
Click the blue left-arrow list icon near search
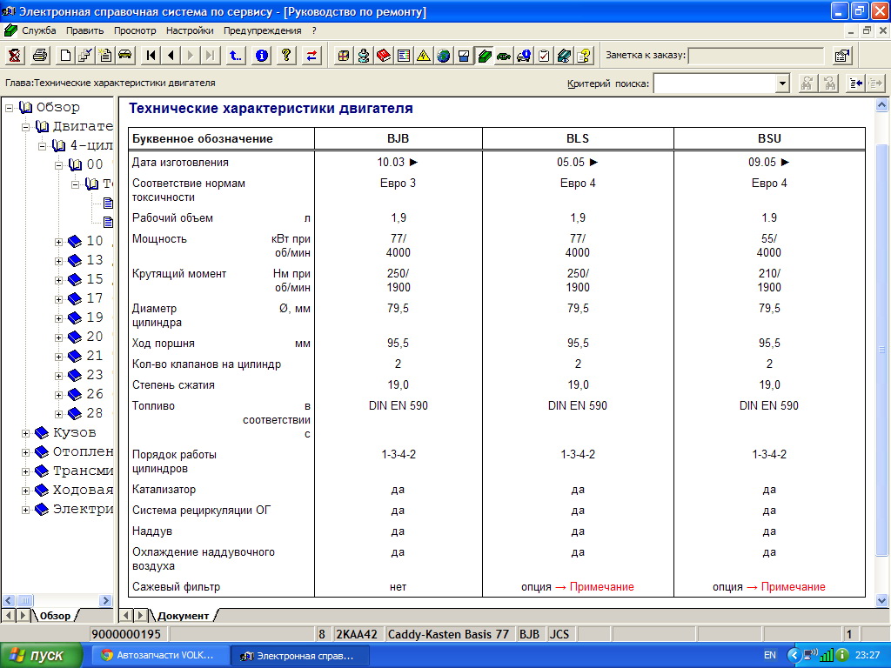(856, 83)
